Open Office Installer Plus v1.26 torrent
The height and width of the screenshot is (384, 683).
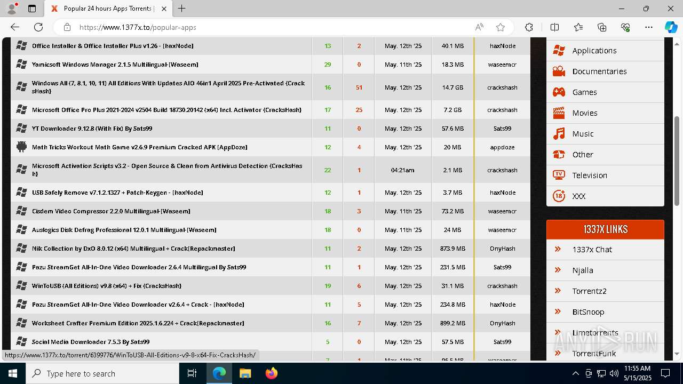click(113, 46)
